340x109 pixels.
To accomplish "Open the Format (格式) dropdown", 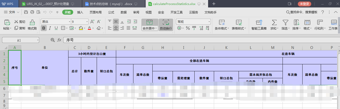I will click(307, 25).
